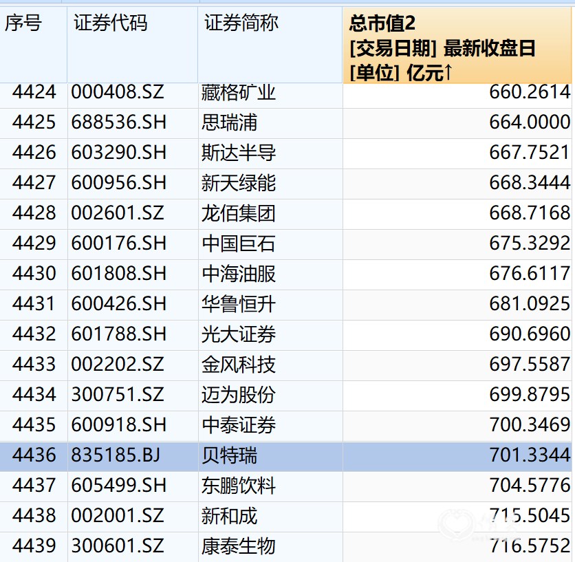This screenshot has width=575, height=562.
Task: Click the 序号 column header
Action: [34, 45]
